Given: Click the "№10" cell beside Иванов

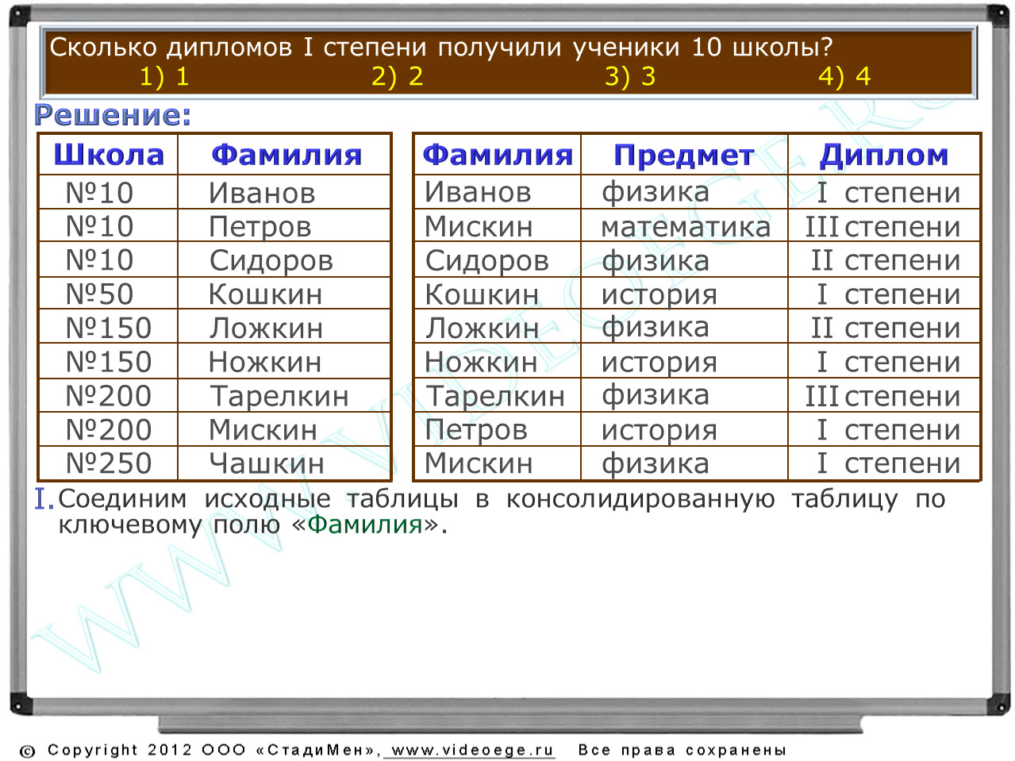Looking at the screenshot, I should point(99,193).
